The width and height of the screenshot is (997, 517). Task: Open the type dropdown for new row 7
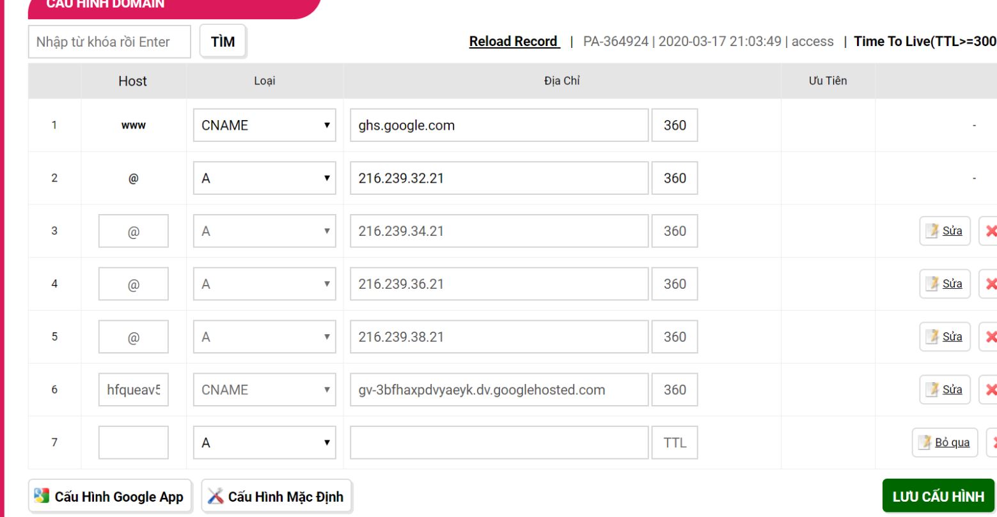[x=264, y=443]
